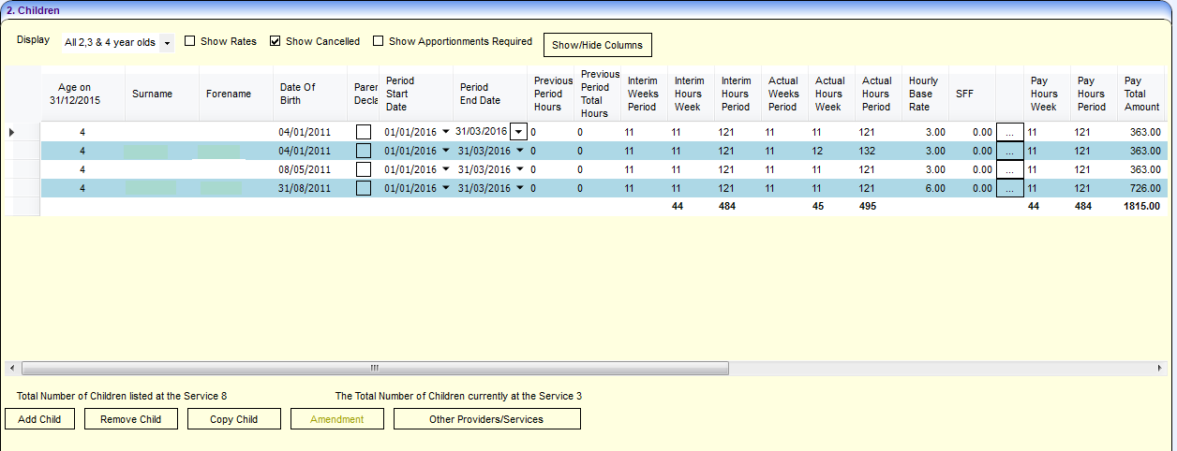Tick Parent Declaration checkbox in first row
Screen dimensions: 1177x451
pyautogui.click(x=364, y=133)
